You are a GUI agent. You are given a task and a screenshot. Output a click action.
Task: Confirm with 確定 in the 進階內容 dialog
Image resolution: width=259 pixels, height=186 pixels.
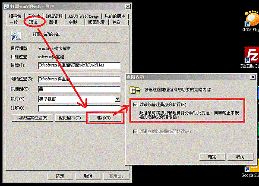212,157
